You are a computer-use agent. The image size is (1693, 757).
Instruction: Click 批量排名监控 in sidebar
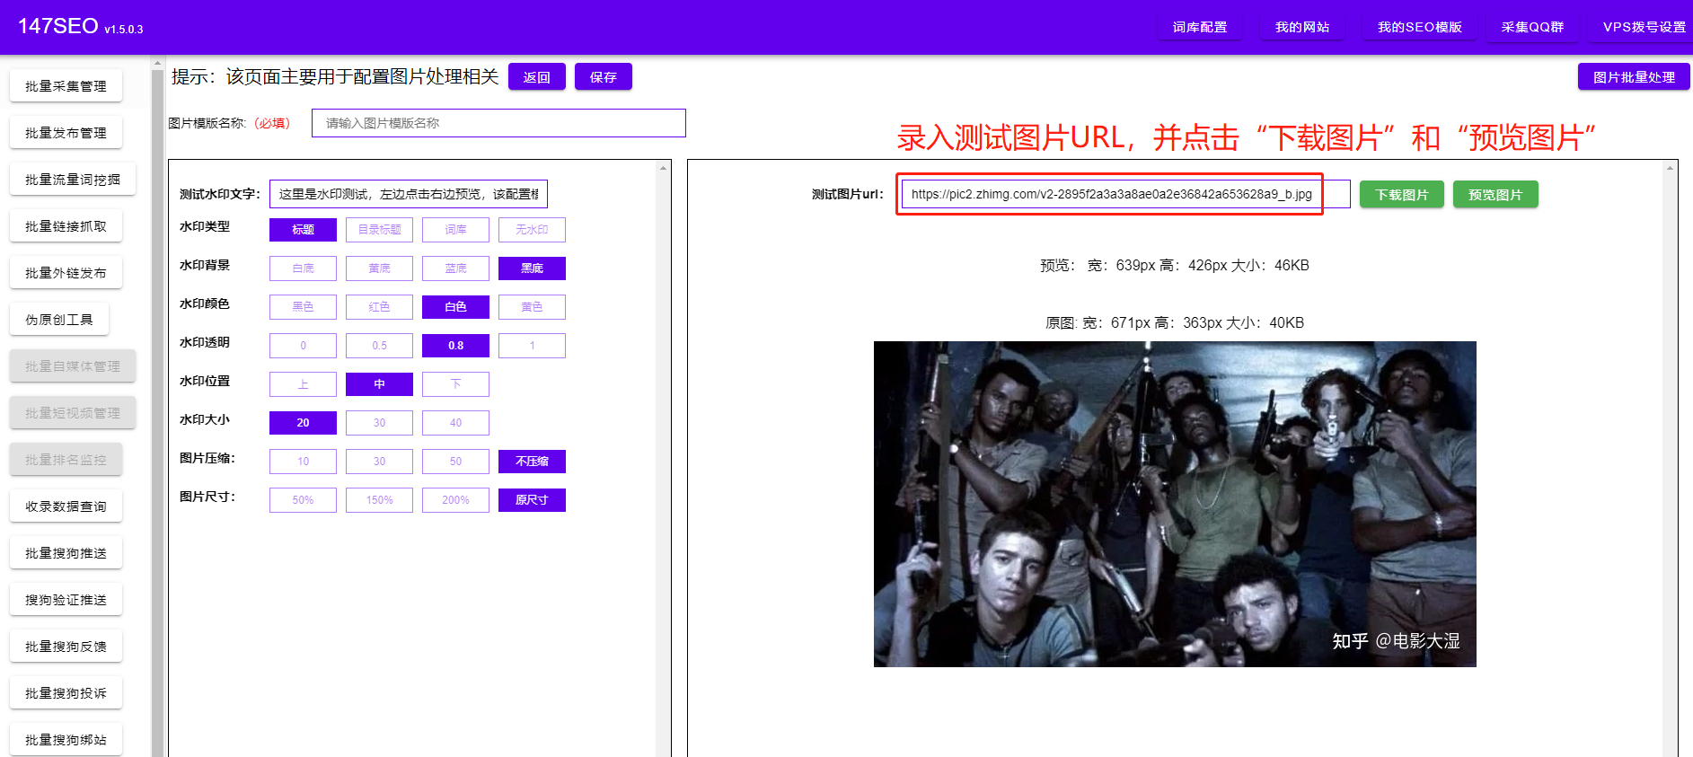pos(66,460)
